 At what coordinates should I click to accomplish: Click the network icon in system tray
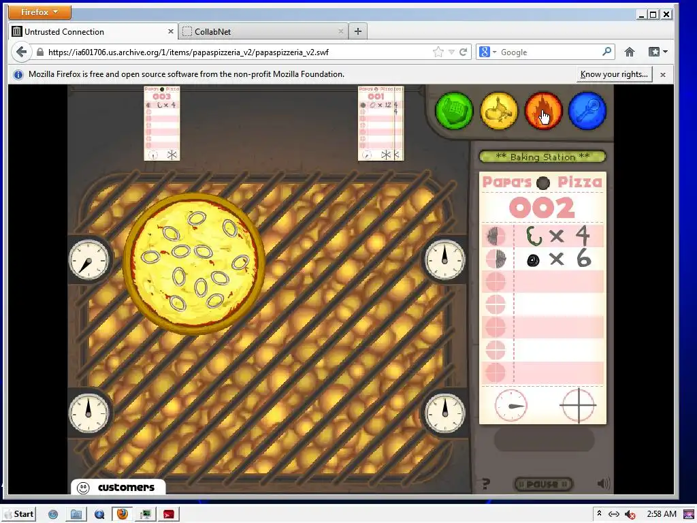click(x=614, y=514)
